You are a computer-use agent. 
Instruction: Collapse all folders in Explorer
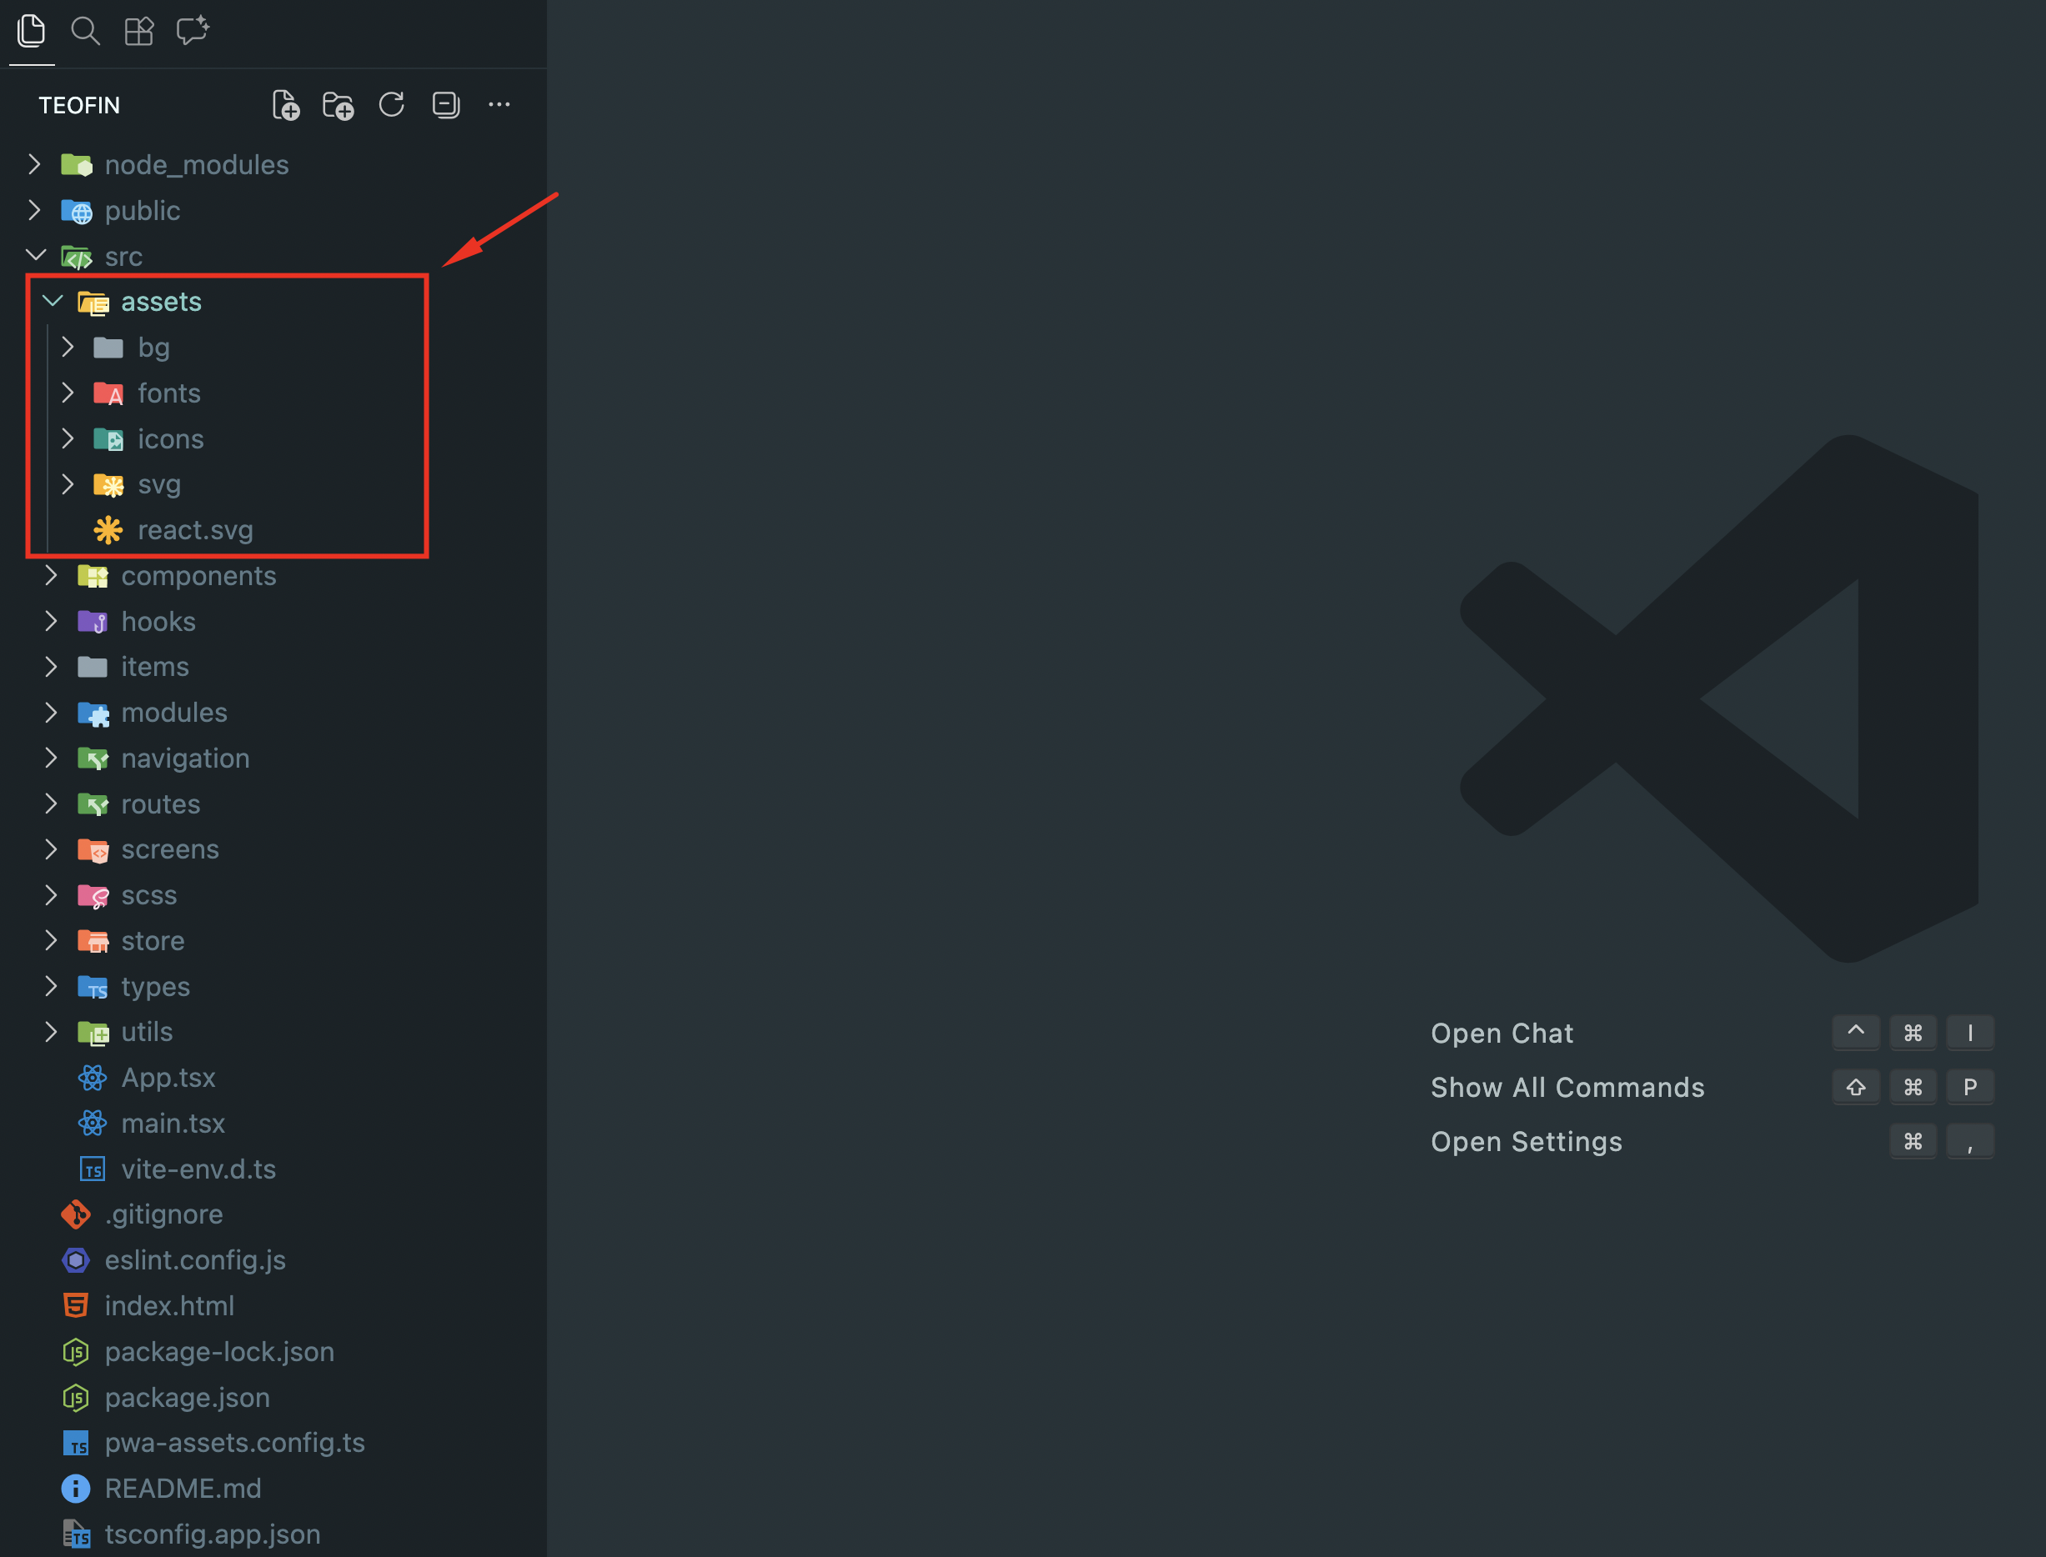(x=446, y=106)
